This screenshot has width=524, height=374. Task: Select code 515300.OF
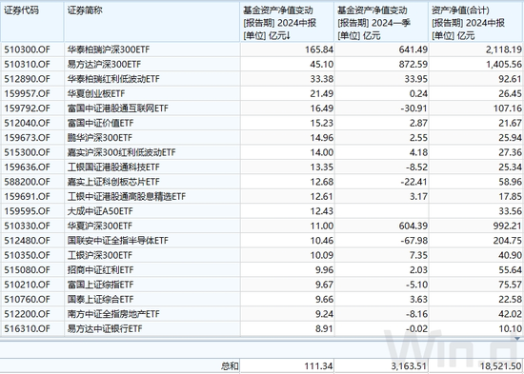point(27,152)
